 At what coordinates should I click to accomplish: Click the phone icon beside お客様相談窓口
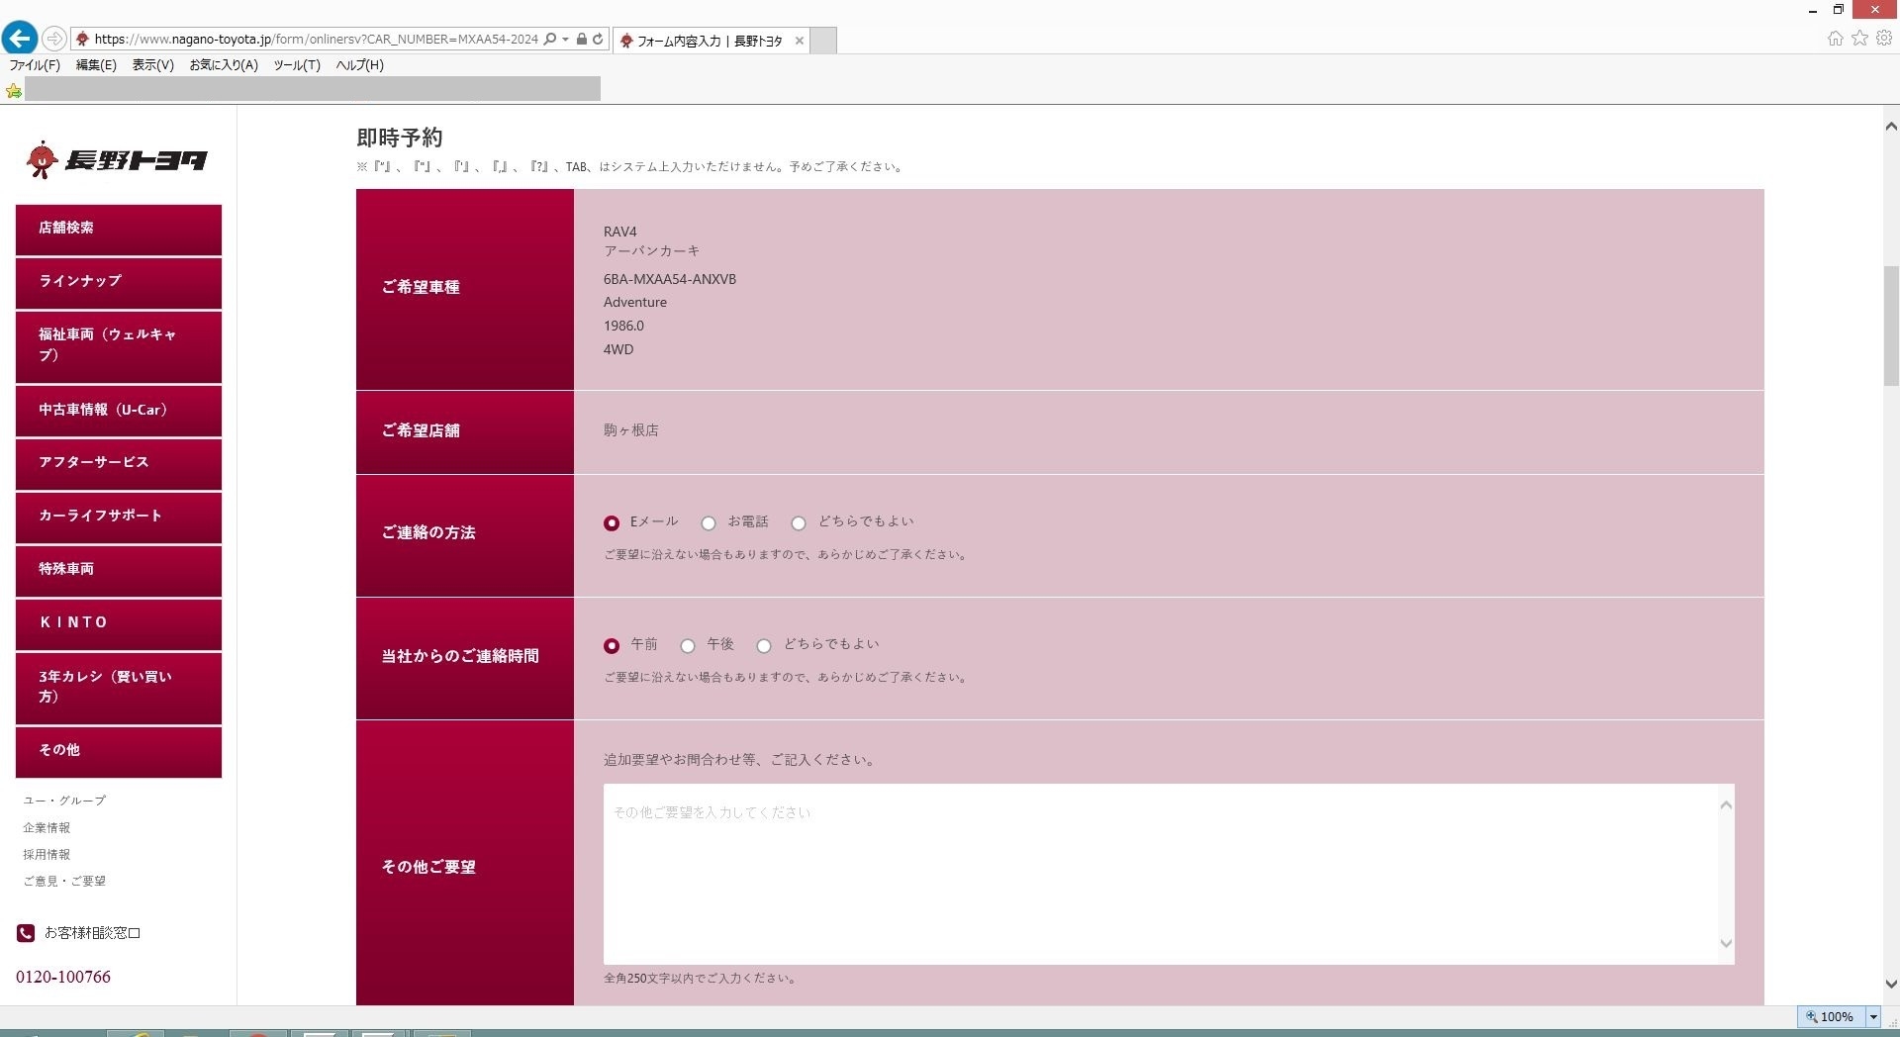coord(26,933)
